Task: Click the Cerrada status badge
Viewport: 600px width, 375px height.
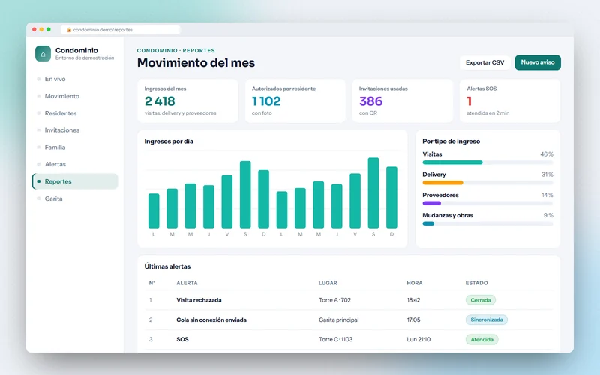Action: point(480,300)
